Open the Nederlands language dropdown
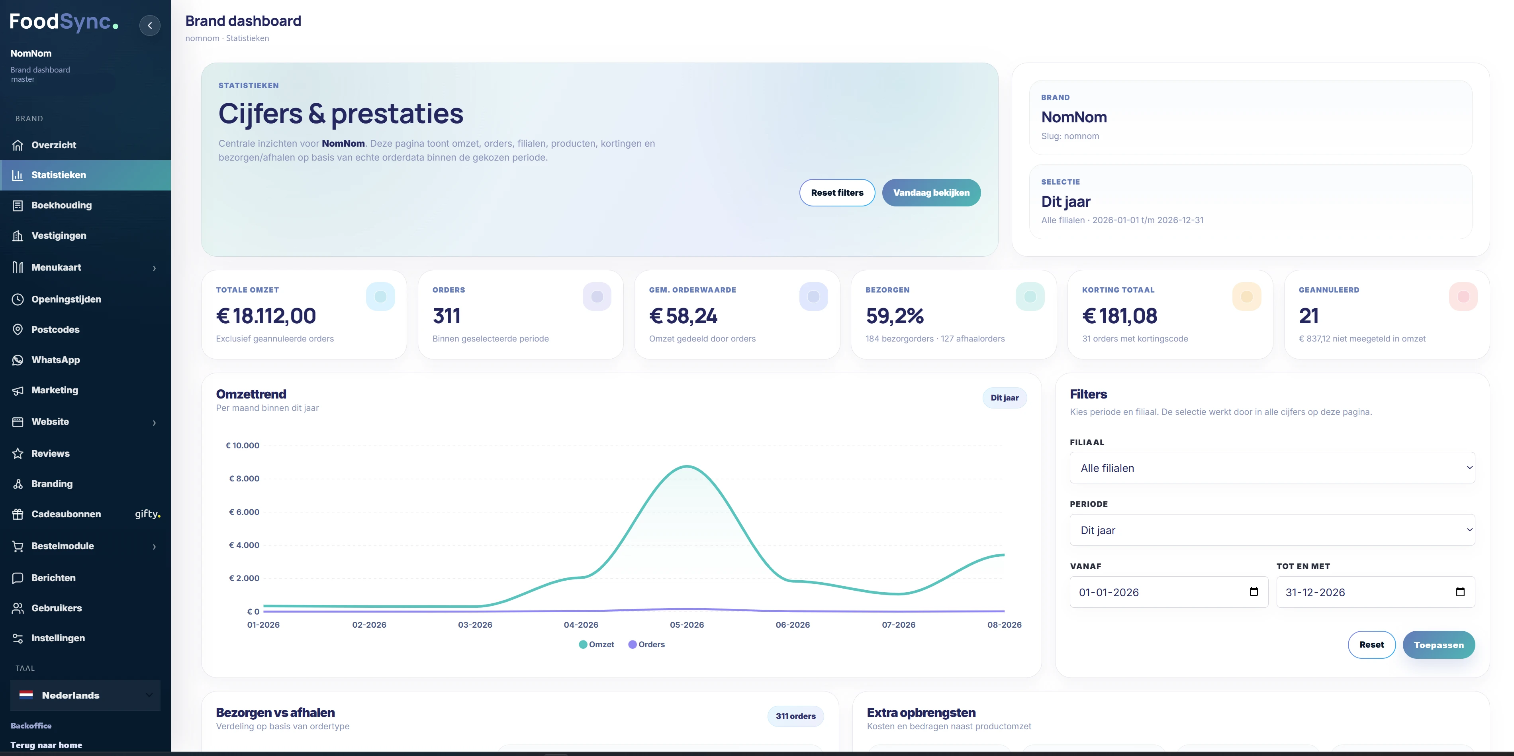 (85, 695)
